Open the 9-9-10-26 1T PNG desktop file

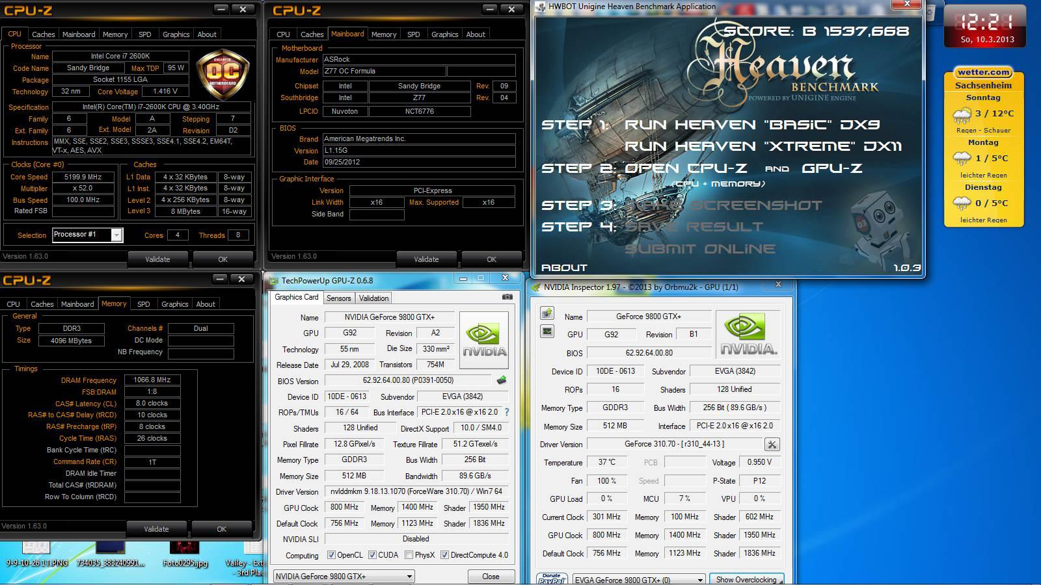(36, 553)
